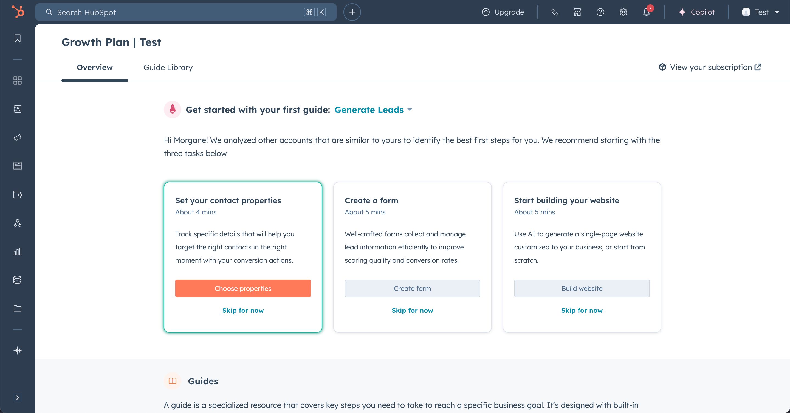Skip for now on Create a form card
790x413 pixels.
pyautogui.click(x=412, y=310)
